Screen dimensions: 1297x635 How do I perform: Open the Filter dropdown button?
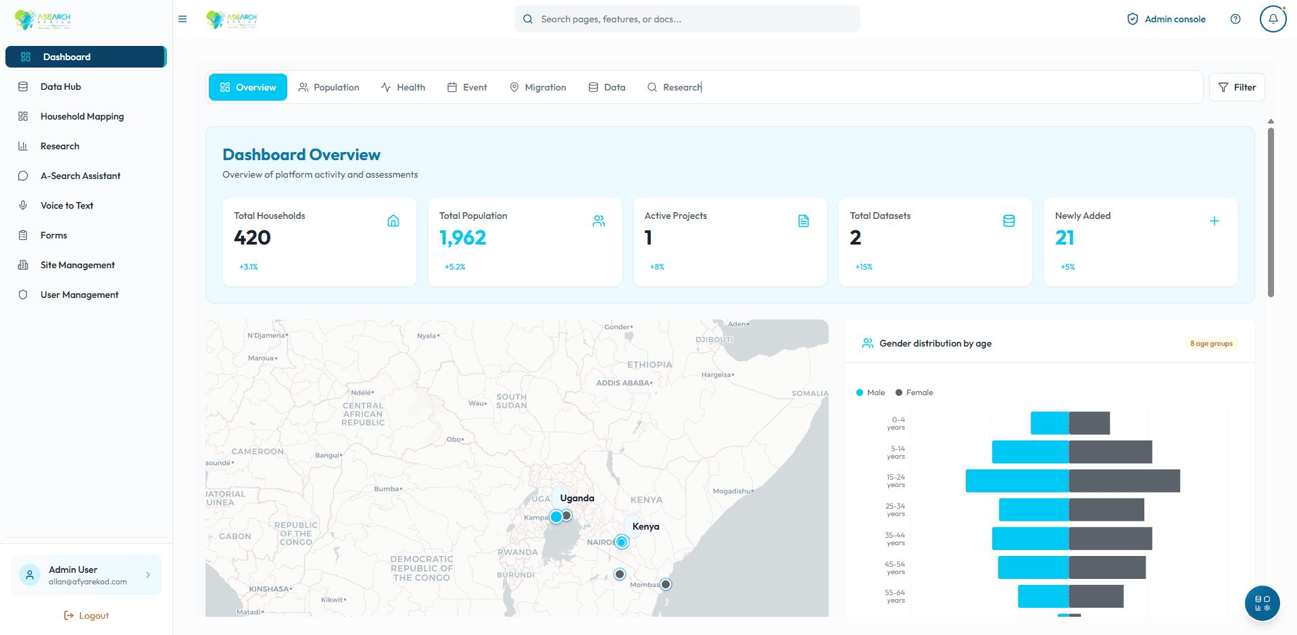click(1237, 87)
